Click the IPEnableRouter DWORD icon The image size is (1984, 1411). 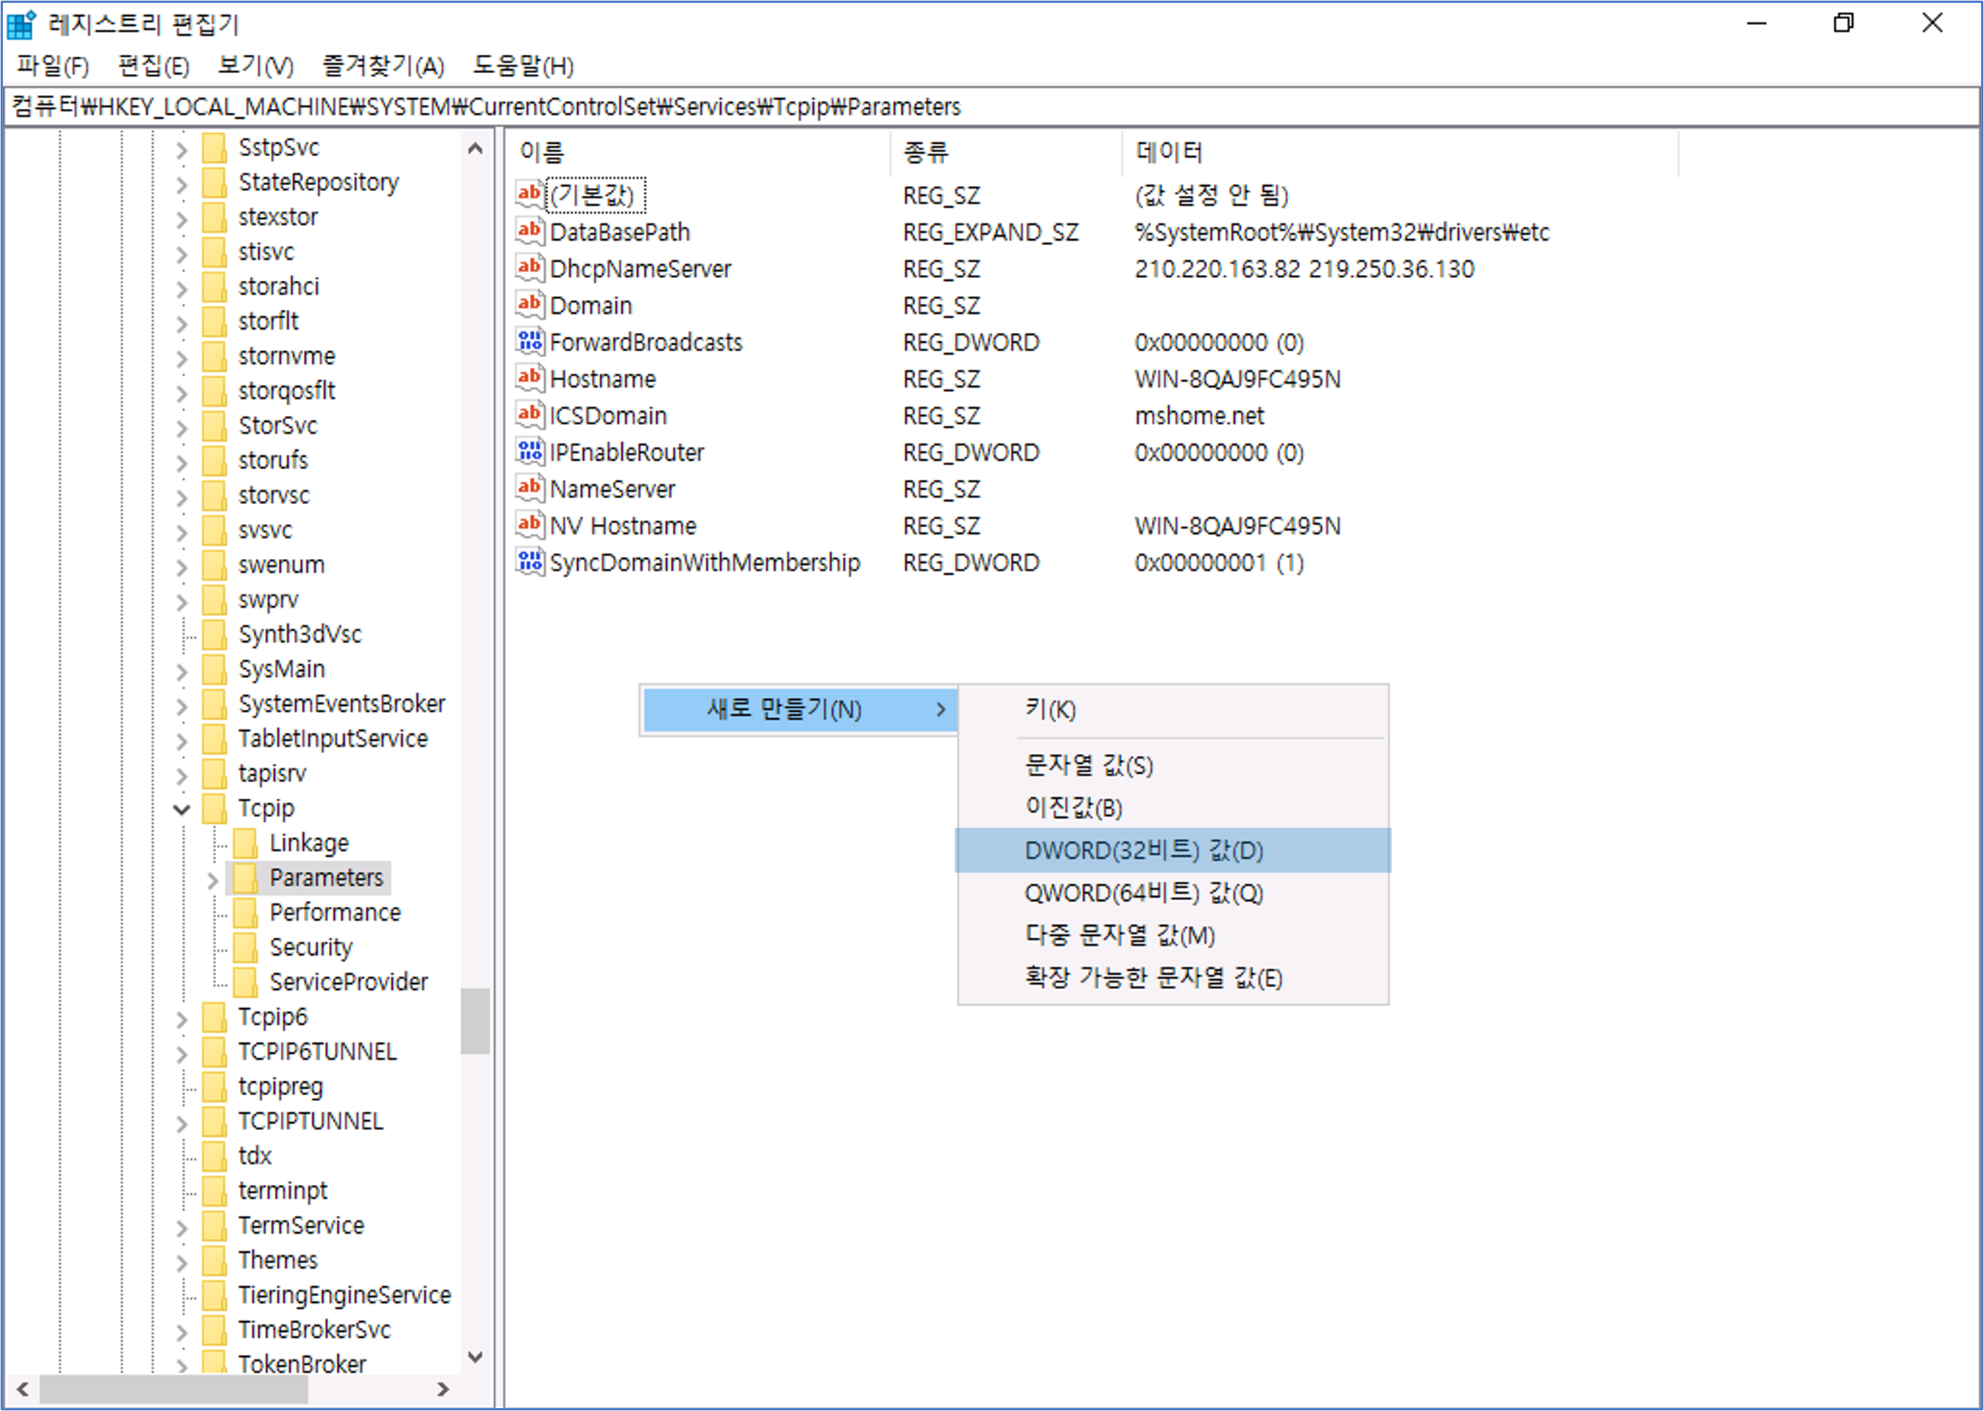pos(529,452)
